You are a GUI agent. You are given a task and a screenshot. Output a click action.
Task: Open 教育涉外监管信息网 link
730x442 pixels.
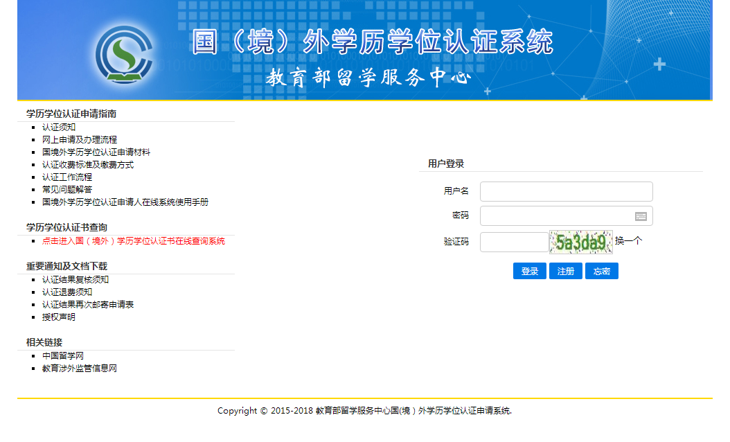80,369
